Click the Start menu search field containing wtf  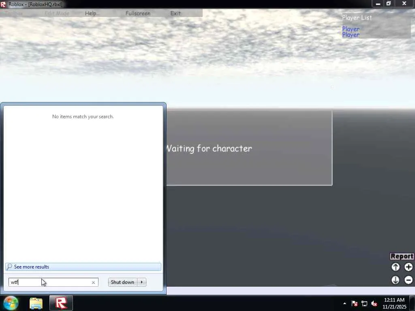[x=53, y=282]
